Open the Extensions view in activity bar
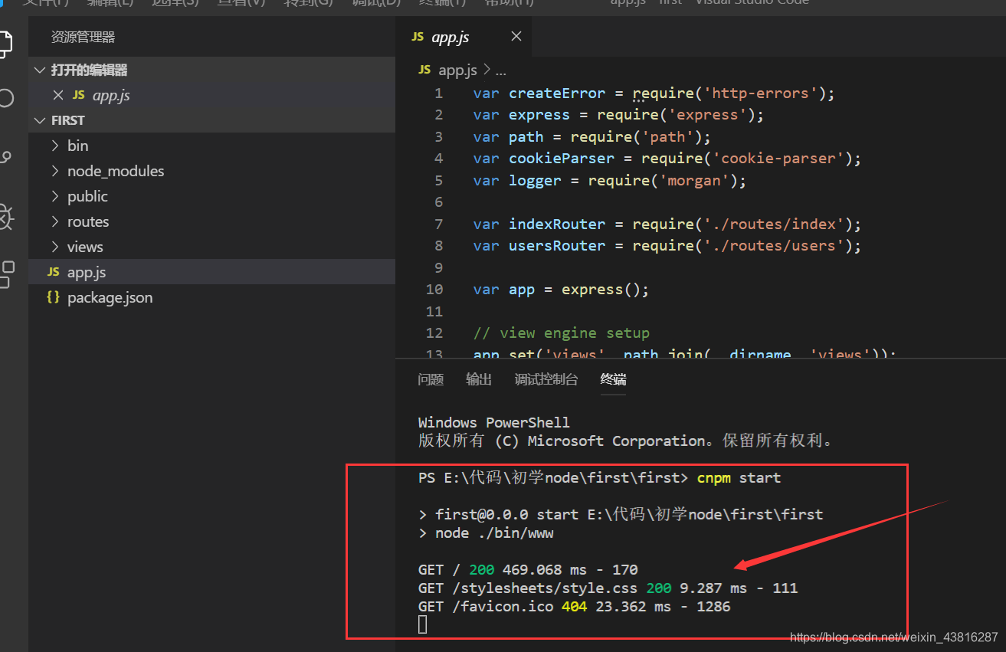 click(x=6, y=274)
